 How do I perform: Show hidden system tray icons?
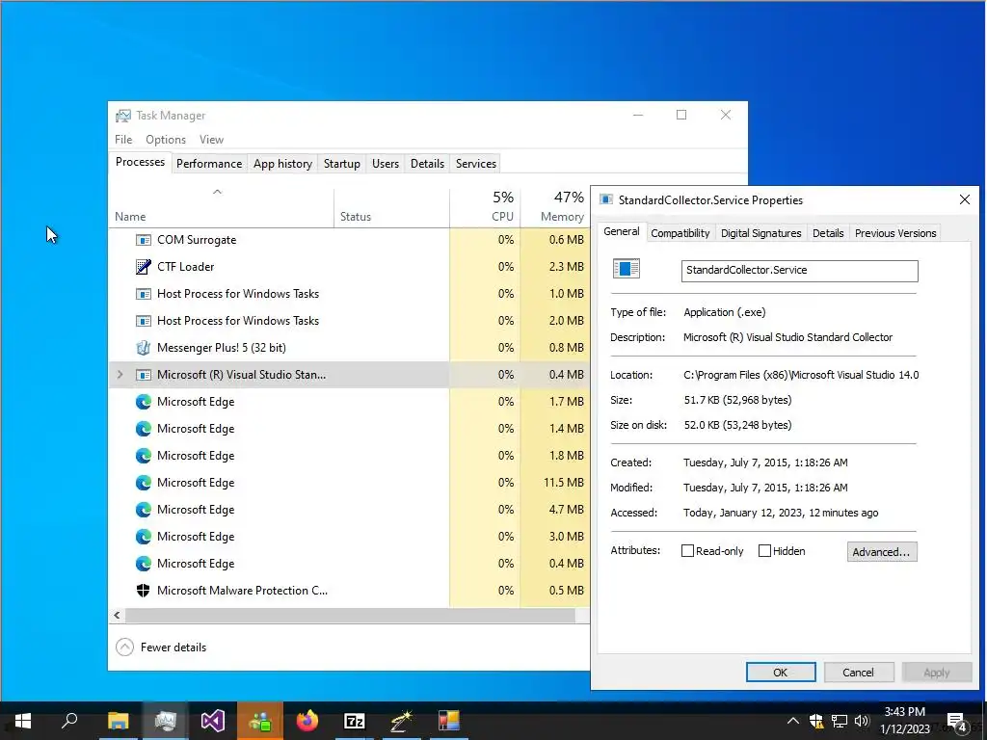[x=793, y=721]
